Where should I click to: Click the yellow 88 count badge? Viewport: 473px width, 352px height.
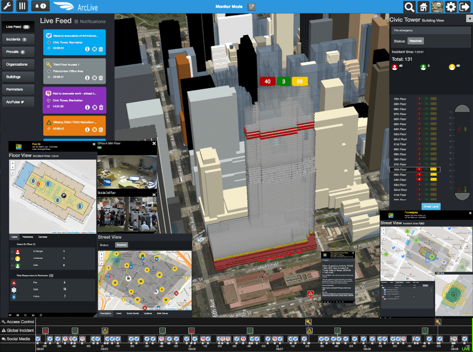pos(300,82)
